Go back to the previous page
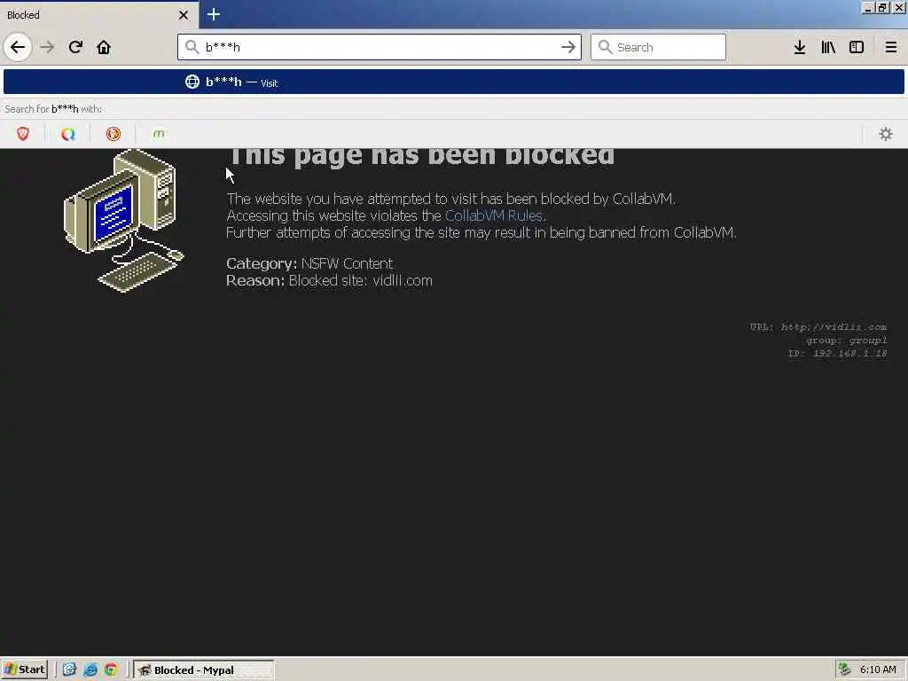 pos(18,47)
